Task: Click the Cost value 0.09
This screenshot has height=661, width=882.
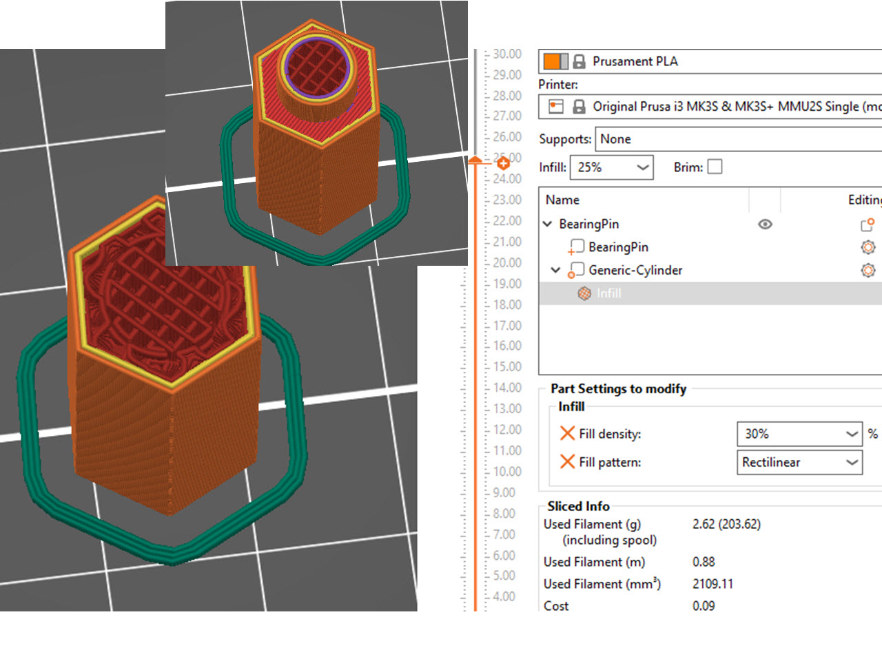Action: pos(704,606)
